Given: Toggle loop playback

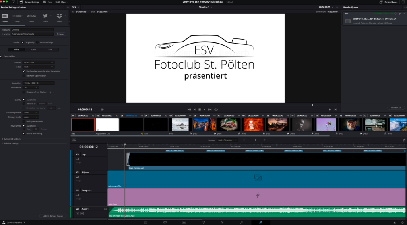Looking at the screenshot, I should coord(216,110).
